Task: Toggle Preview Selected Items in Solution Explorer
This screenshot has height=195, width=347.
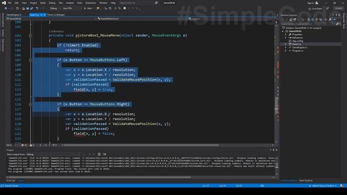Action: [x=334, y=19]
